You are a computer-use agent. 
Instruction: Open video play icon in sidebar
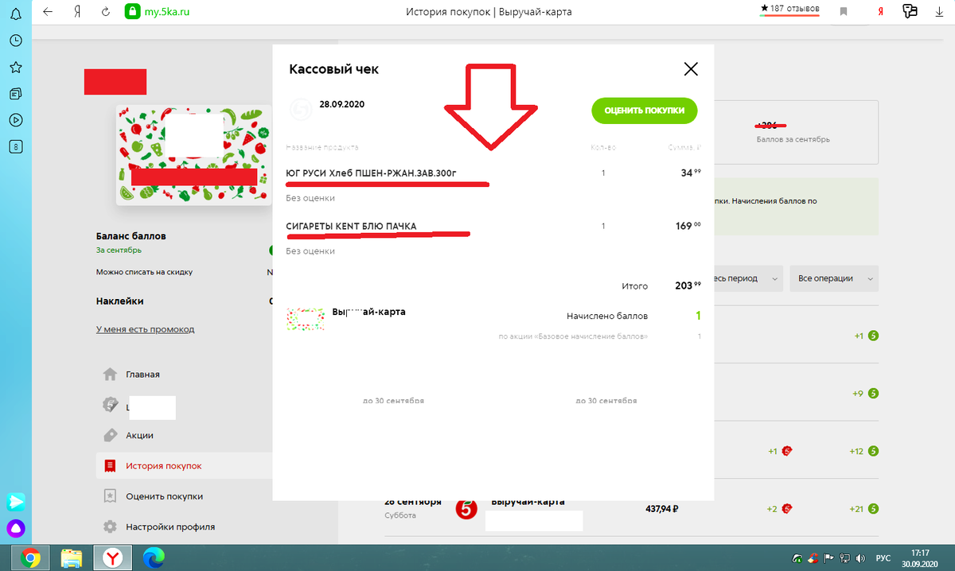pos(15,120)
